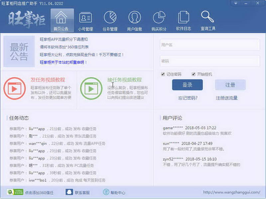Open 任务管理 task management icon
Screen dimensions: 266x199
tap(110, 21)
